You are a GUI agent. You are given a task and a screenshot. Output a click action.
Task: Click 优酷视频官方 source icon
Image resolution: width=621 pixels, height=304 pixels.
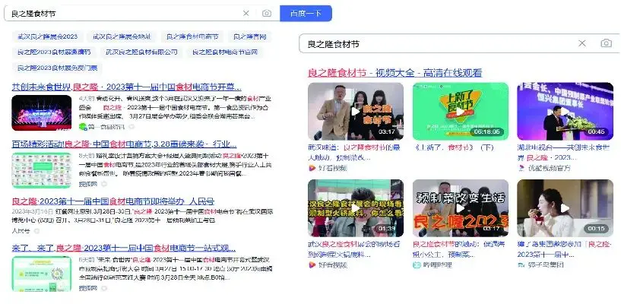click(x=521, y=168)
